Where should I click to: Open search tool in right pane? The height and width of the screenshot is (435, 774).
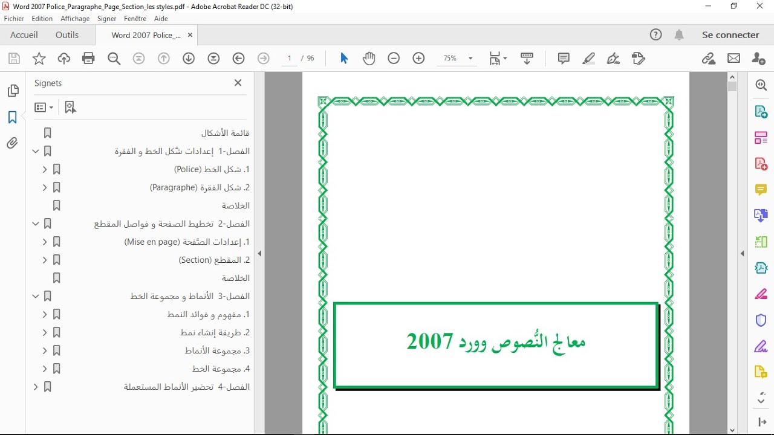pyautogui.click(x=761, y=86)
